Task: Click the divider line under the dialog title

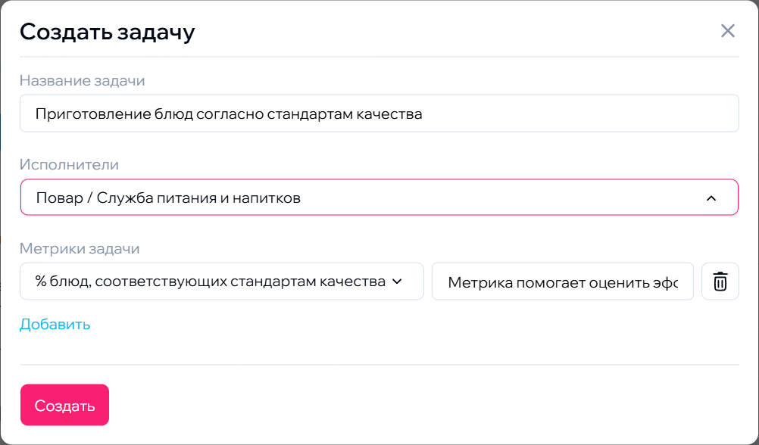Action: point(379,57)
